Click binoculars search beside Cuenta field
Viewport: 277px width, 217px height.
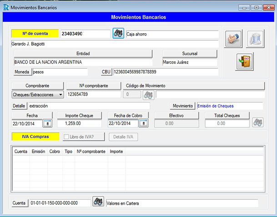tap(98, 202)
